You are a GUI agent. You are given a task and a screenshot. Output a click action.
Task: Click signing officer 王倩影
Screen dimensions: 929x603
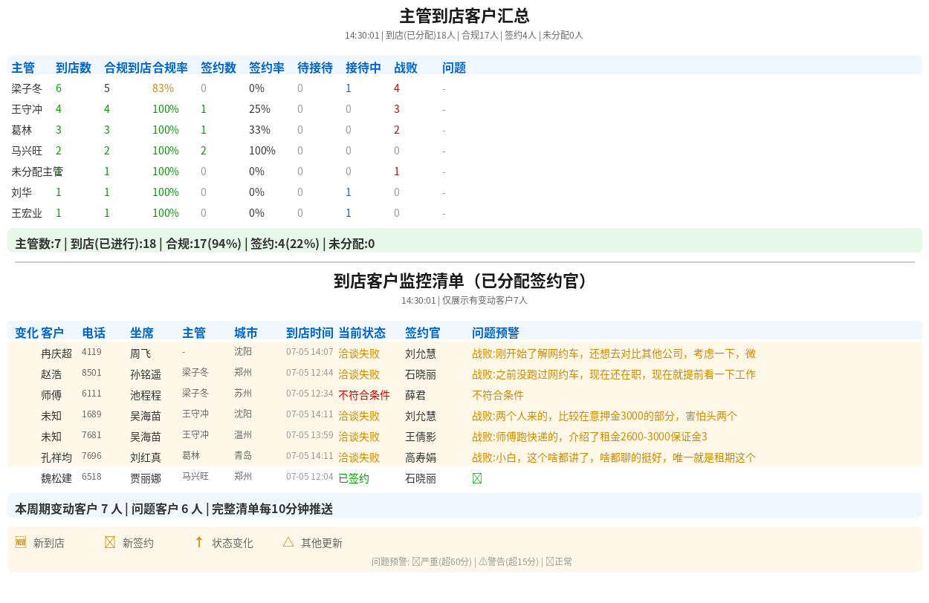point(421,437)
